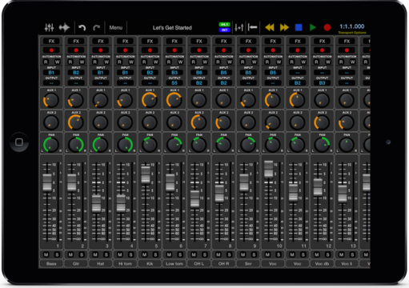The image size is (409, 288).
Task: Open the Menu in the top toolbar
Action: tap(116, 27)
